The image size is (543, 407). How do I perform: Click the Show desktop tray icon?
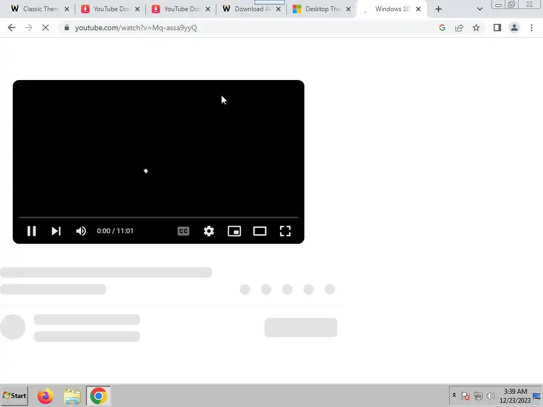coord(537,396)
